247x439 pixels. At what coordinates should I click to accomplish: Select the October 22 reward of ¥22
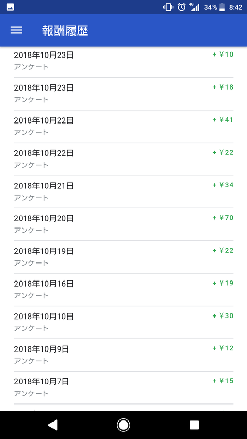[x=123, y=159]
